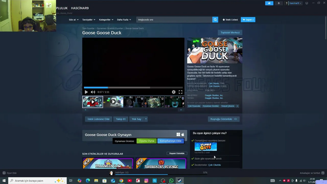This screenshot has width=327, height=184.
Task: Click the Goose Goose Duck header image
Action: pos(215,51)
